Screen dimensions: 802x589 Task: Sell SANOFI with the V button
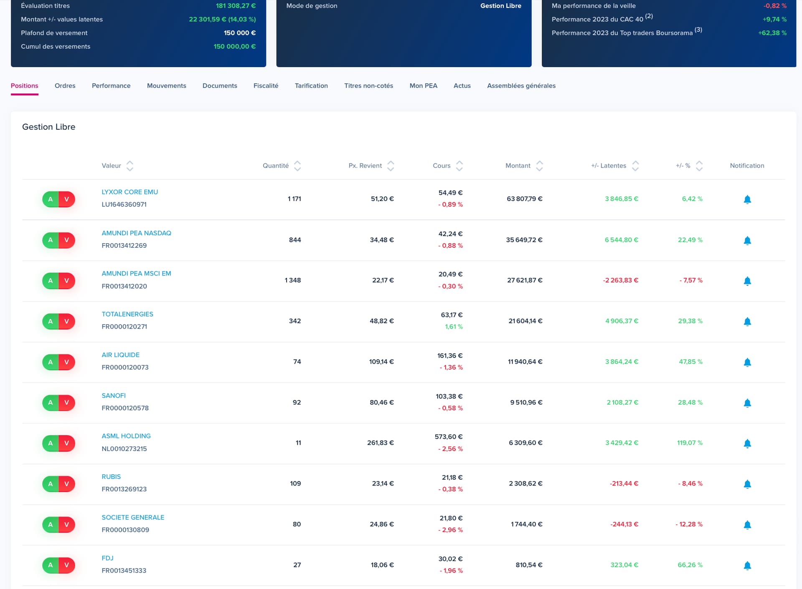pyautogui.click(x=66, y=403)
